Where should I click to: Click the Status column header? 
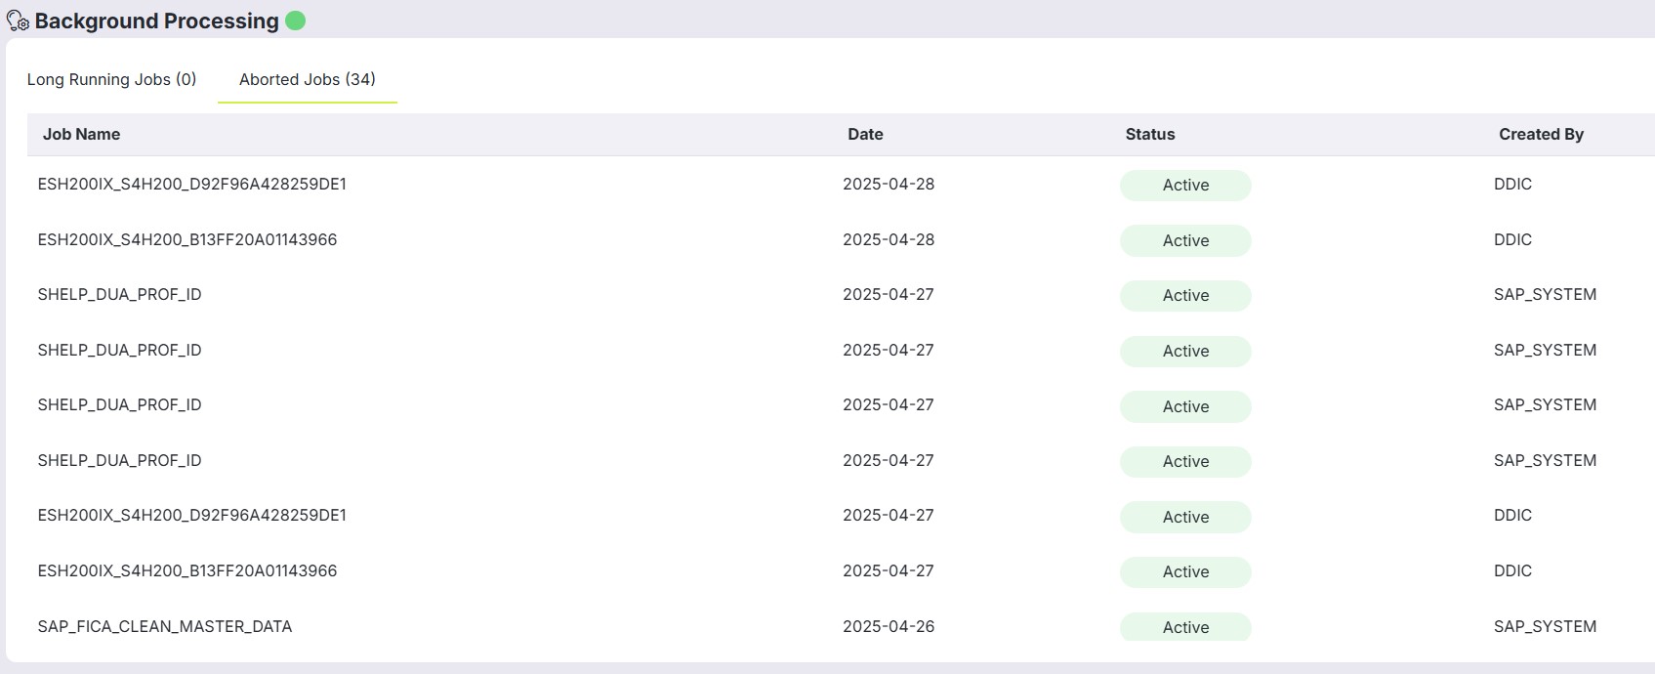click(x=1150, y=135)
